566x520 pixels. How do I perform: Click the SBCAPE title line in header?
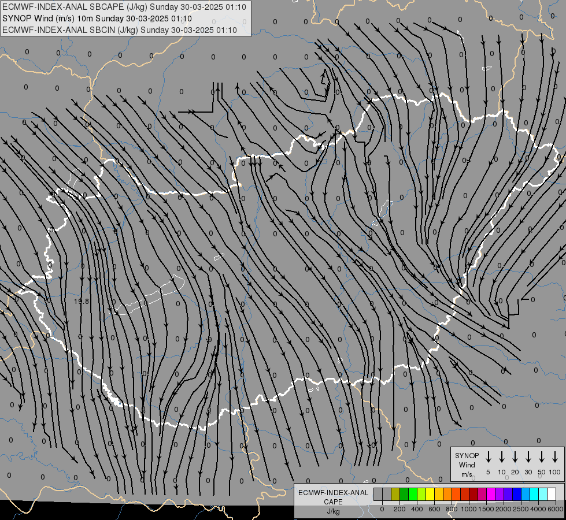(124, 7)
